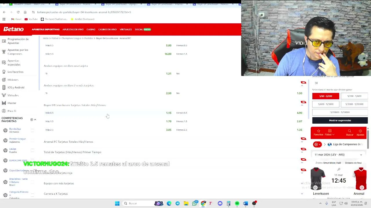The width and height of the screenshot is (371, 208).
Task: Open the YouTube bookmark
Action: click(x=31, y=19)
